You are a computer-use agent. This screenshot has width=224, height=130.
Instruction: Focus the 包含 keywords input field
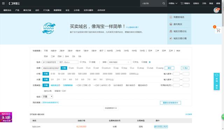coord(60,62)
